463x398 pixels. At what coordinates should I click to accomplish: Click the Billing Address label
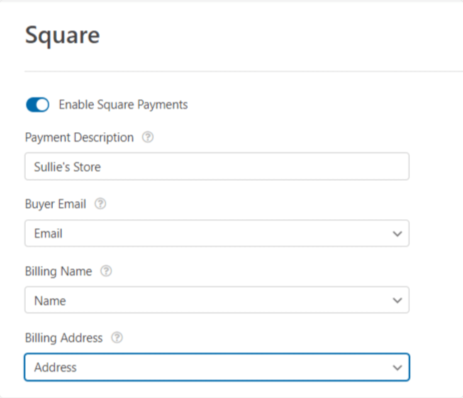click(64, 338)
